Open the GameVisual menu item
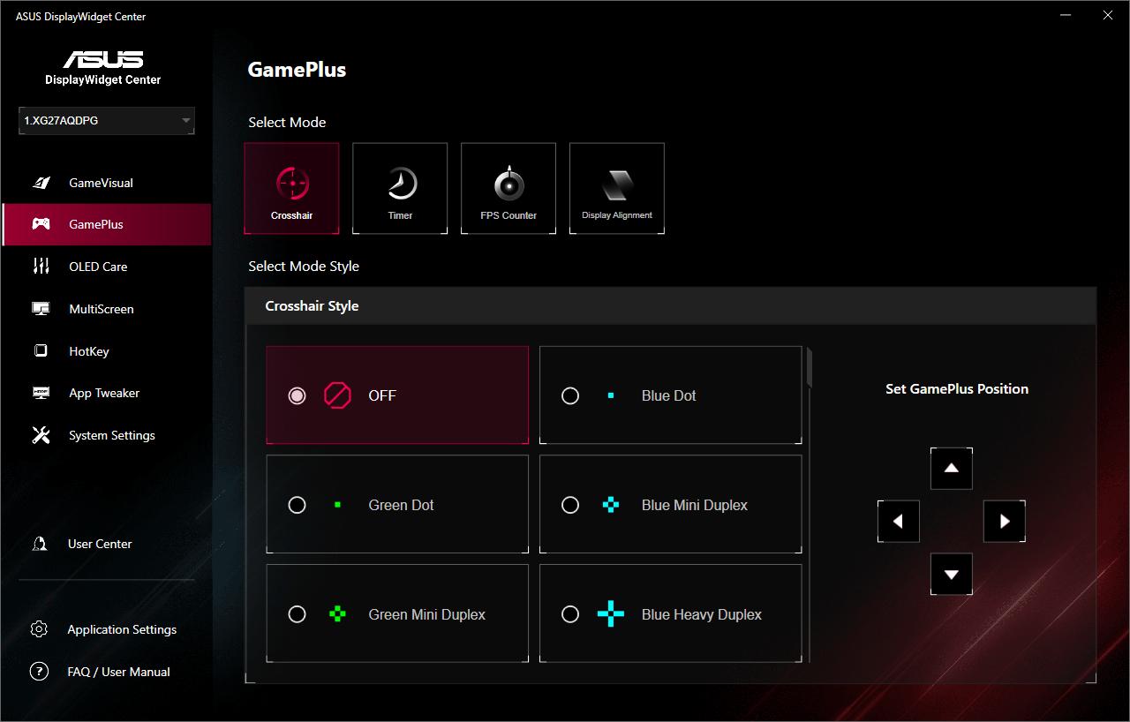Screen dimensions: 1130x722 click(106, 183)
